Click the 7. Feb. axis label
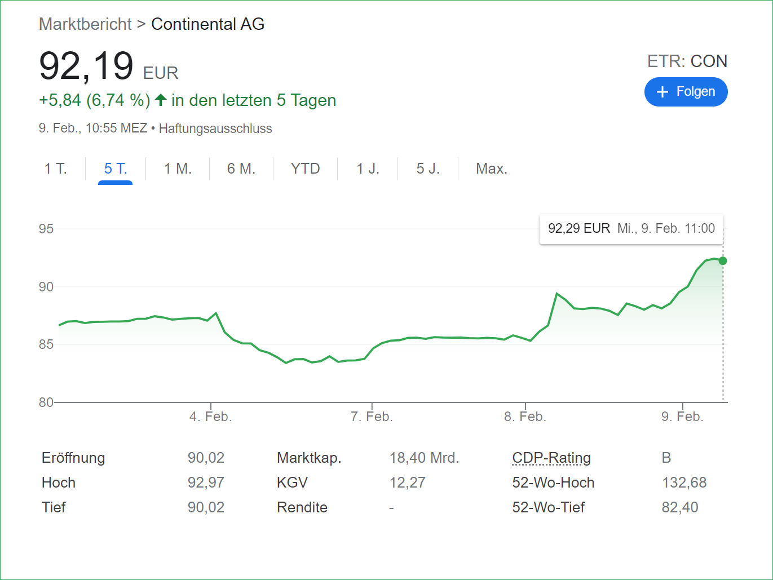773x580 pixels. (372, 417)
